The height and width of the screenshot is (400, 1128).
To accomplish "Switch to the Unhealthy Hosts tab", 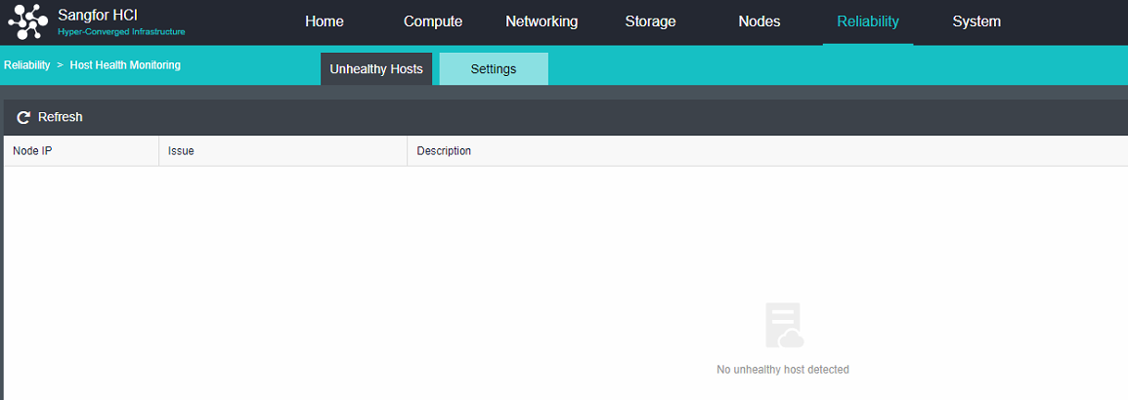I will click(376, 69).
